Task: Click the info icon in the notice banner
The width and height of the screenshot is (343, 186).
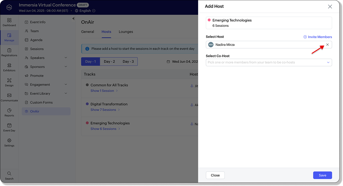Action: (x=87, y=49)
